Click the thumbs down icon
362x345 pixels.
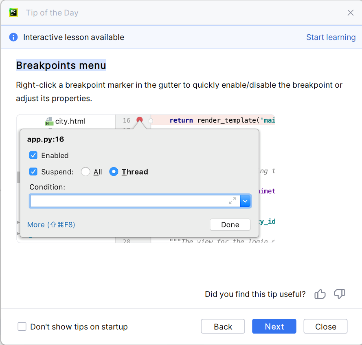[339, 294]
